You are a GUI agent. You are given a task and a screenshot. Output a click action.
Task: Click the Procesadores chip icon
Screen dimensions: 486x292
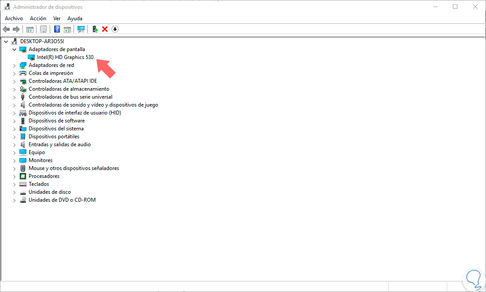click(23, 176)
